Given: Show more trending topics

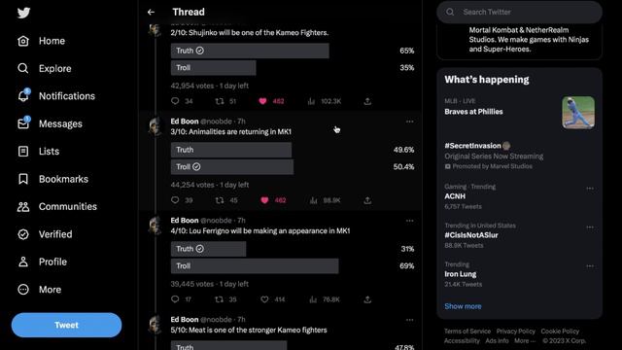Looking at the screenshot, I should 463,306.
